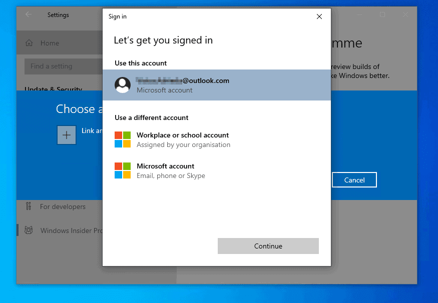Click 'Let's get you signed in' title
Image resolution: width=438 pixels, height=303 pixels.
163,40
